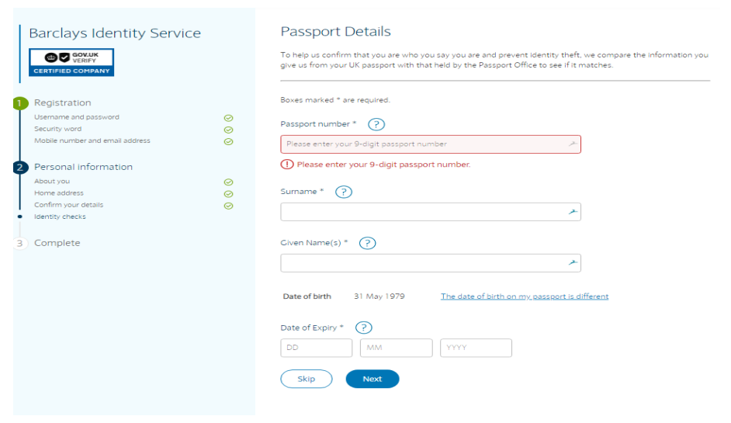The width and height of the screenshot is (731, 423).
Task: Click the Username and password green checkmark
Action: (228, 118)
